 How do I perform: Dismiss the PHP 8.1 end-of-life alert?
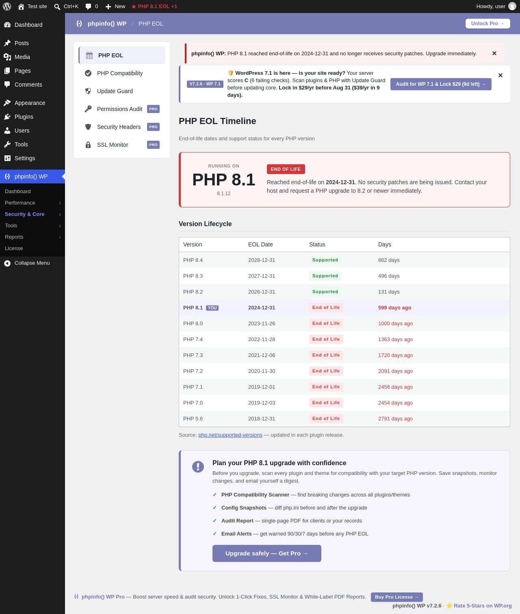click(494, 53)
